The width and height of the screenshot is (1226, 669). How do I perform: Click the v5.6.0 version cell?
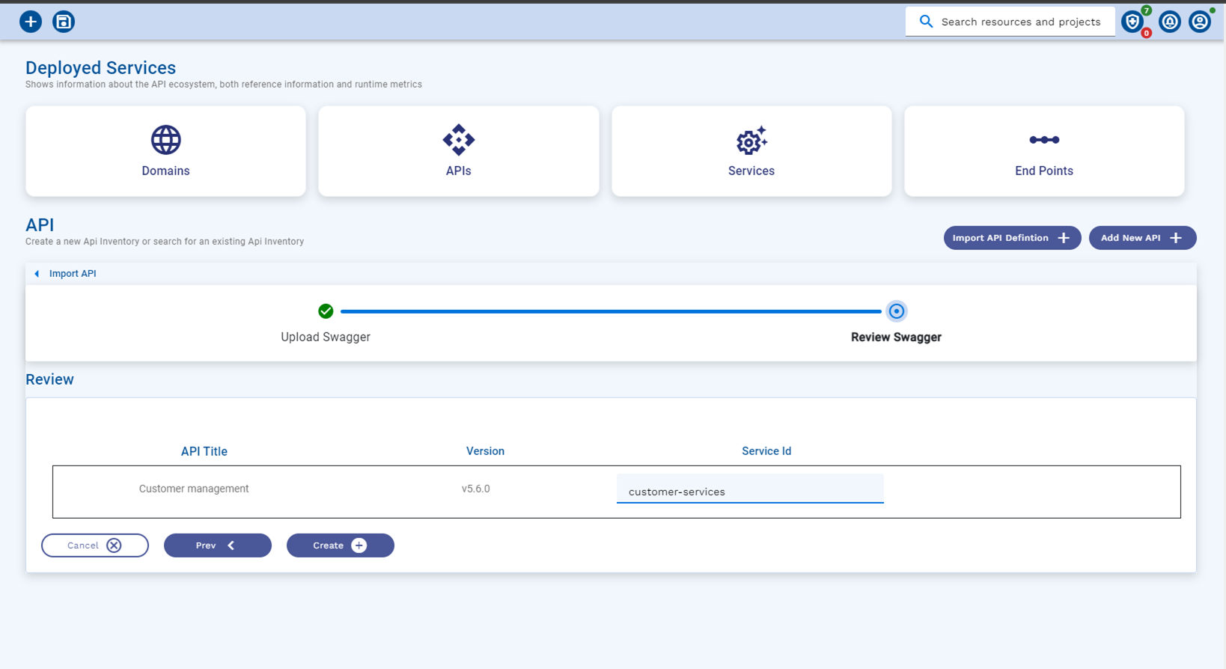pos(476,489)
